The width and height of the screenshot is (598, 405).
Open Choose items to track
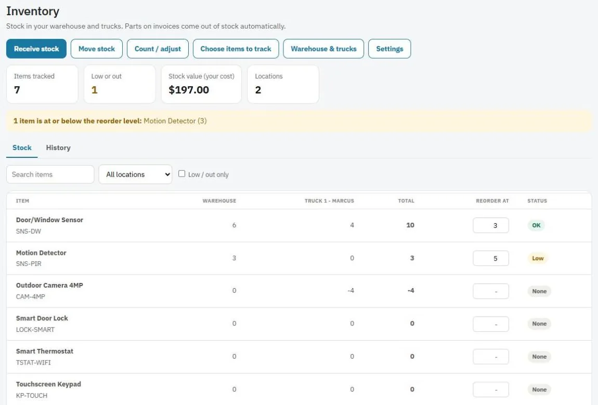(236, 49)
